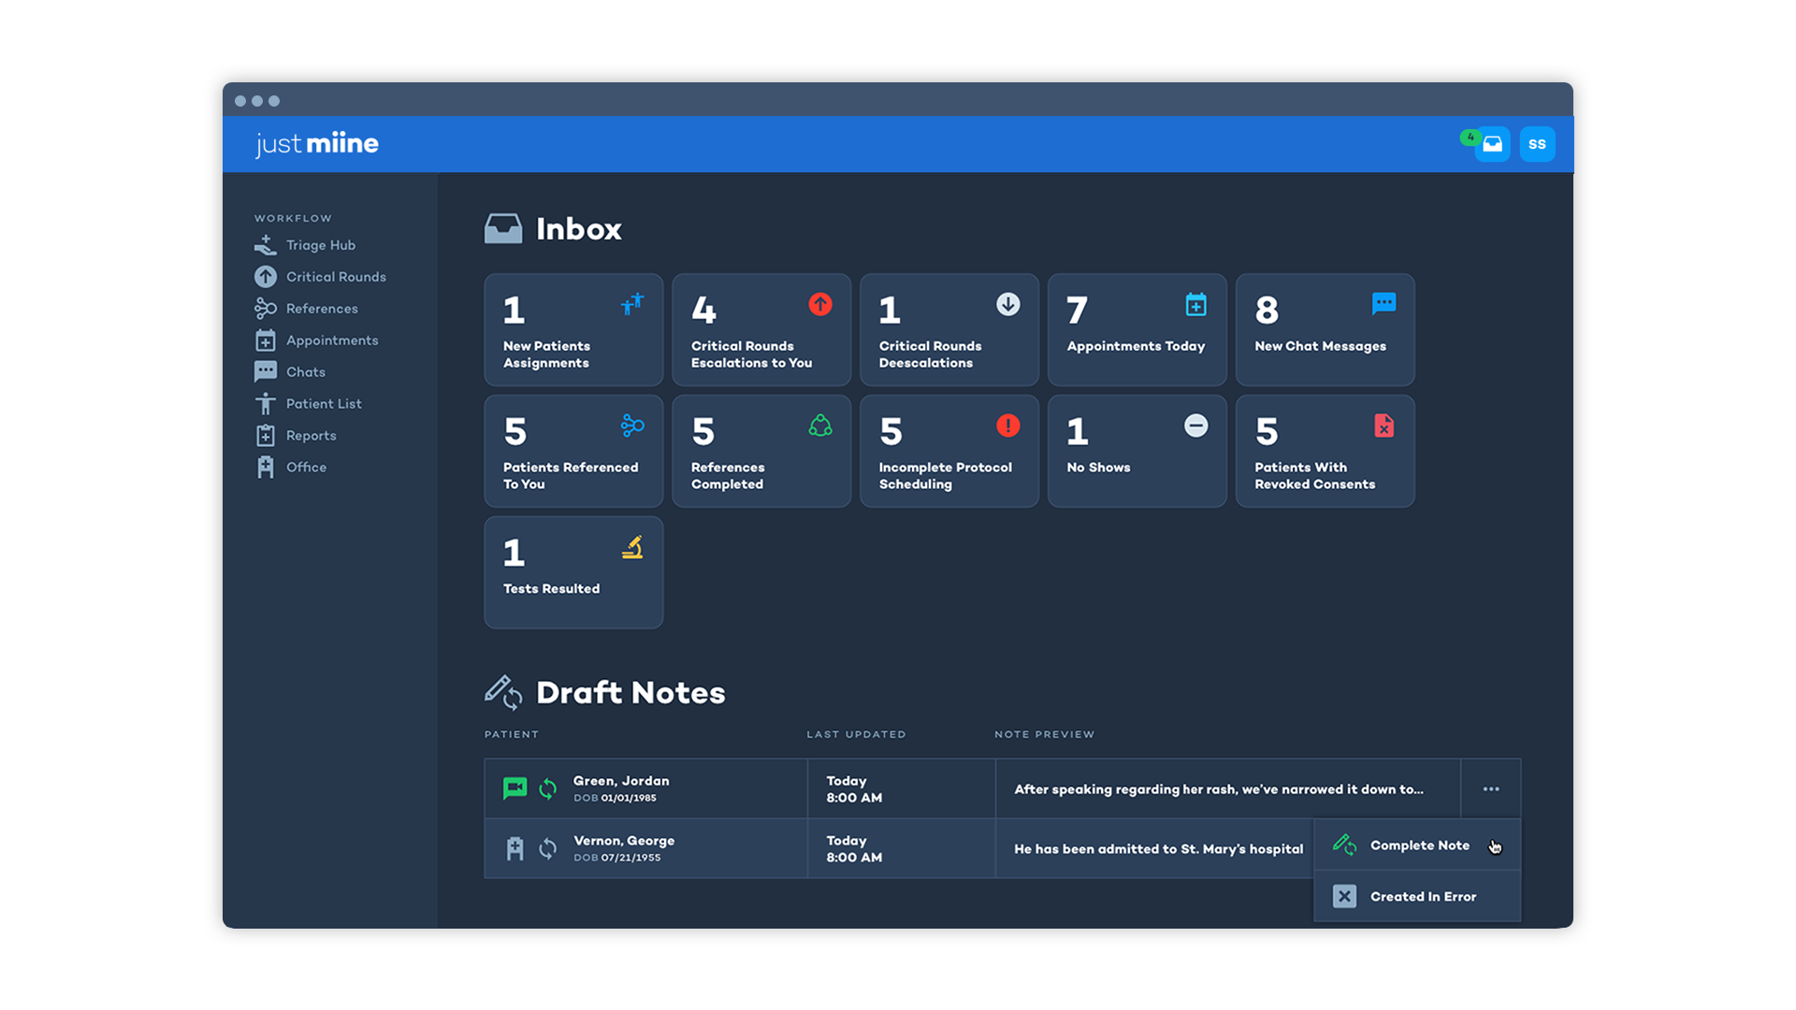
Task: Go to Triage Hub
Action: coord(321,245)
